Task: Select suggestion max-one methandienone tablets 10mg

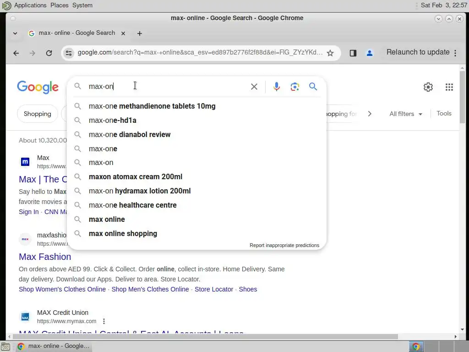Action: (x=197, y=106)
